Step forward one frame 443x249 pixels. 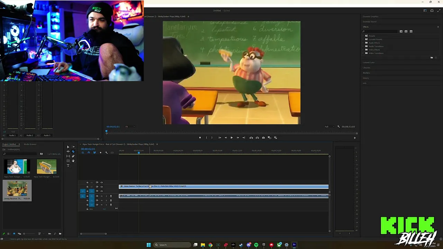point(238,138)
